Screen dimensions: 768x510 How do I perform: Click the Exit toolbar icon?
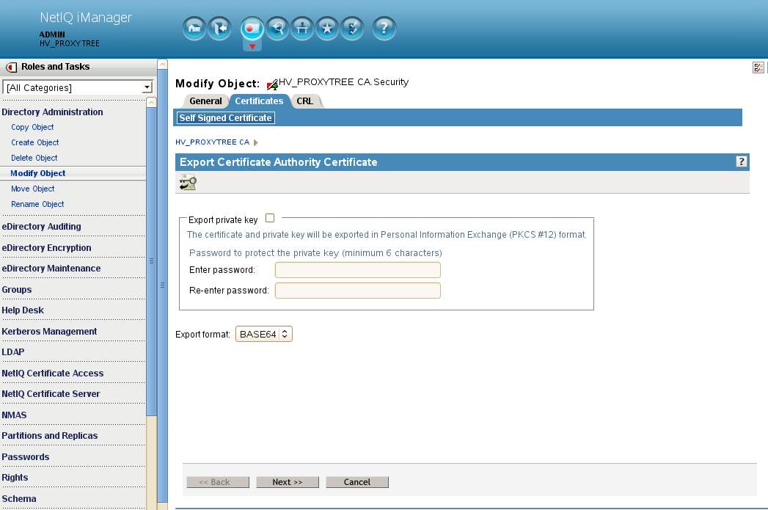pyautogui.click(x=219, y=29)
